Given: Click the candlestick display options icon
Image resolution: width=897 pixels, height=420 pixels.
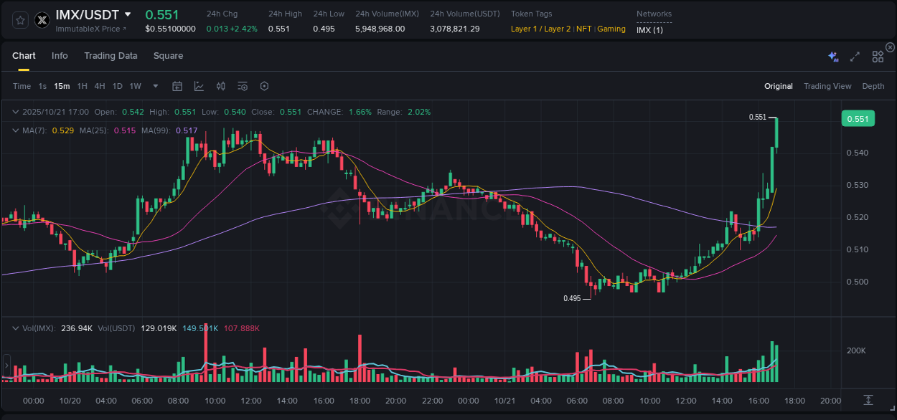Looking at the screenshot, I should (220, 86).
